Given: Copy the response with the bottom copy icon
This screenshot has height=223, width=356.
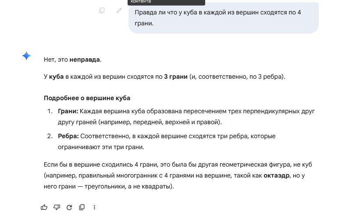Looking at the screenshot, I should coord(82,207).
